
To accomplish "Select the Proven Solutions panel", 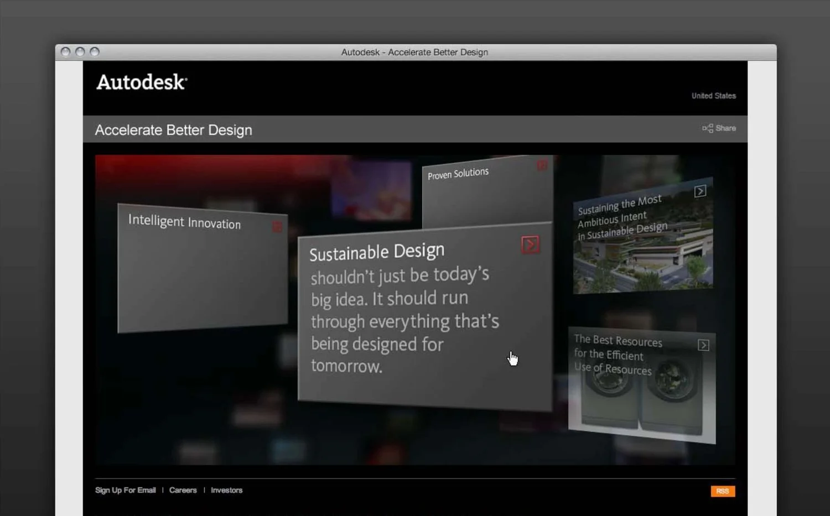I will [487, 192].
